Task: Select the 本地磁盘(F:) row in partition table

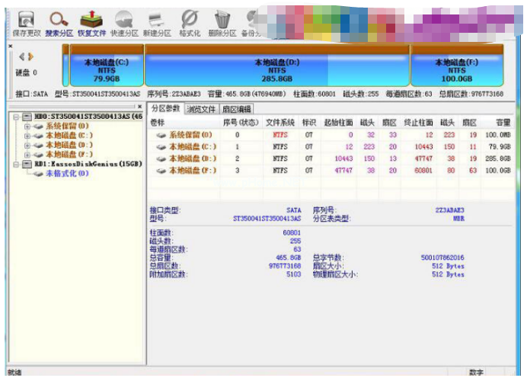Action: coord(192,171)
